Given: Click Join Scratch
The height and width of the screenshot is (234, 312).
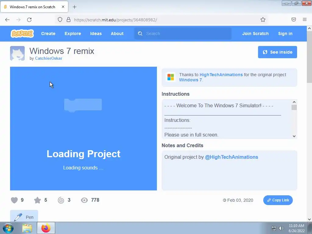Looking at the screenshot, I should point(255,34).
